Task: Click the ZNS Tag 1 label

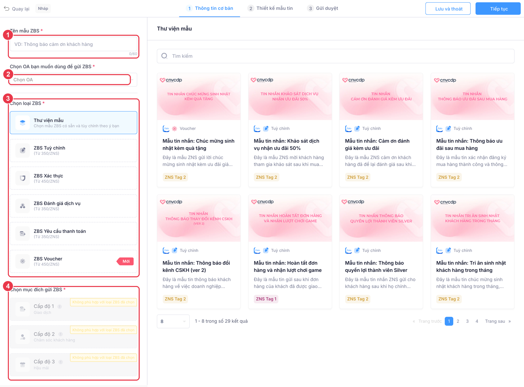Action: (x=266, y=299)
